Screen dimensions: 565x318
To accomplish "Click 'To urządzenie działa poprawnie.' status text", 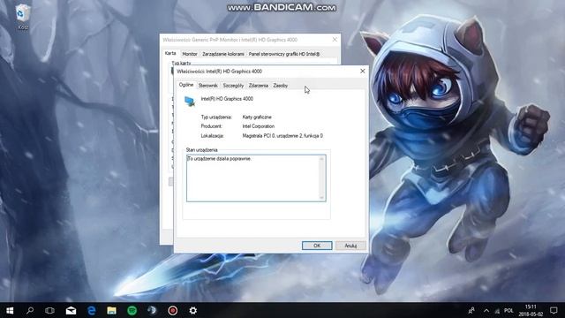I will point(219,159).
